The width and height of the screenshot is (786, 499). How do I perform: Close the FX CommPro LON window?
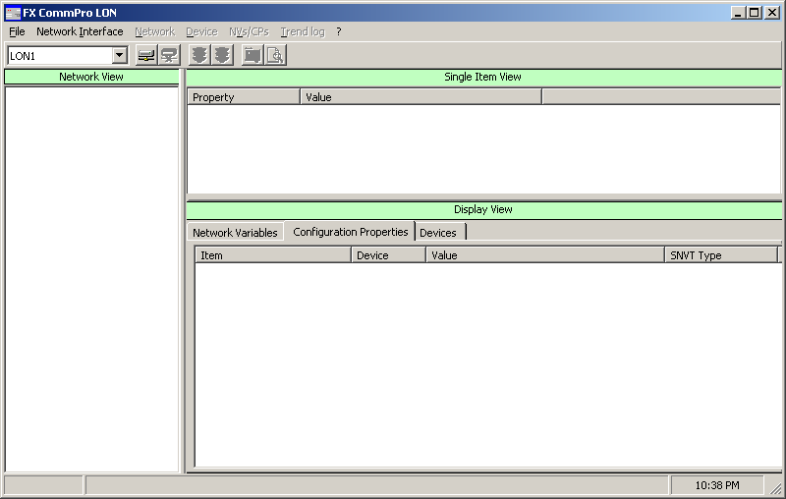(x=772, y=13)
